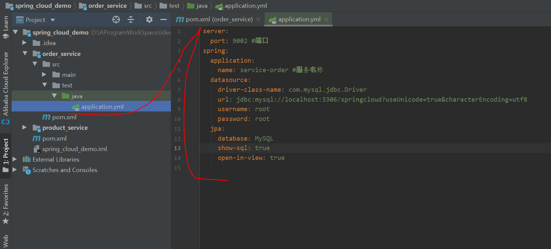The image size is (551, 249).
Task: Open the Project view dropdown arrow
Action: [53, 20]
